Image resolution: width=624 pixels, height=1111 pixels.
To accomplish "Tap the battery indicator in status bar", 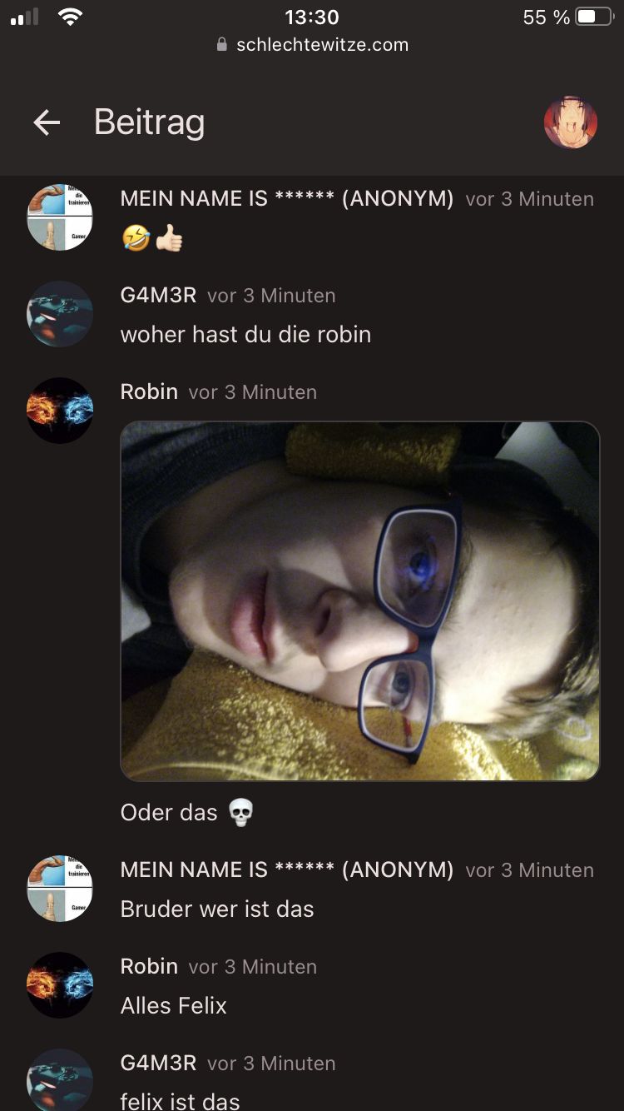I will pyautogui.click(x=594, y=17).
